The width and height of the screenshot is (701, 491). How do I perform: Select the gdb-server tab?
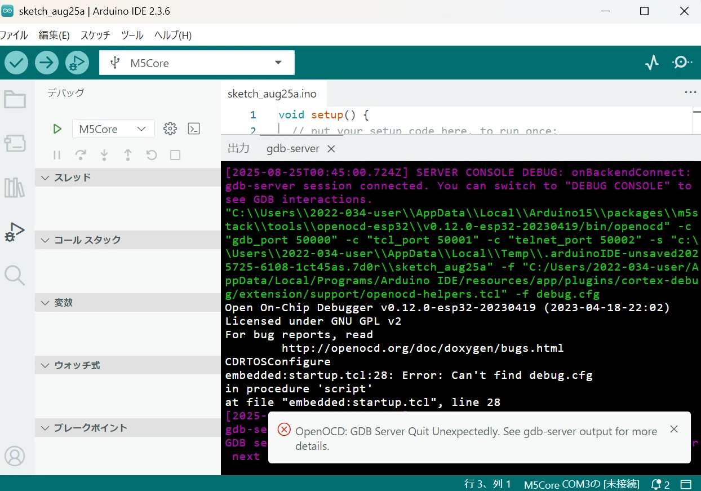point(293,149)
